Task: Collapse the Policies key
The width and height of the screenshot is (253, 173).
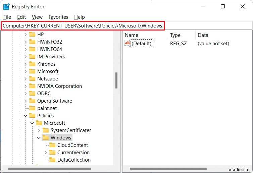Action: pos(26,116)
